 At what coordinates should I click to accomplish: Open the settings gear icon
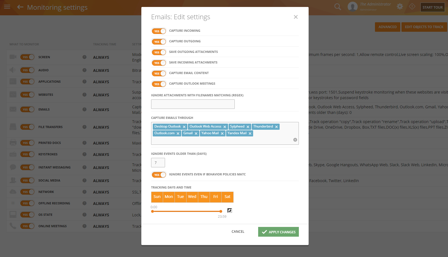[400, 6]
